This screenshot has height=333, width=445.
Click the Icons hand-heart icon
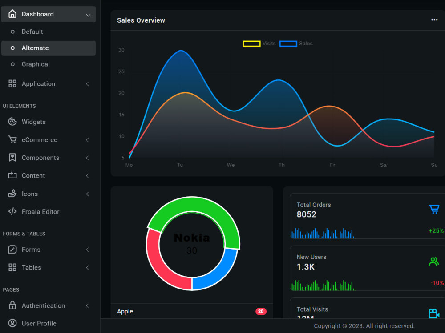point(12,194)
